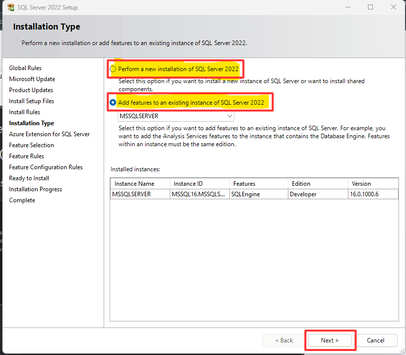The width and height of the screenshot is (406, 355).
Task: Minimize the SQL Server Setup window
Action: 347,8
